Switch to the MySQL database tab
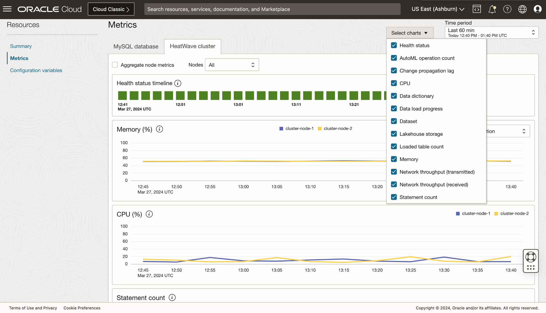Screen dimensions: 546x313 tap(136, 46)
